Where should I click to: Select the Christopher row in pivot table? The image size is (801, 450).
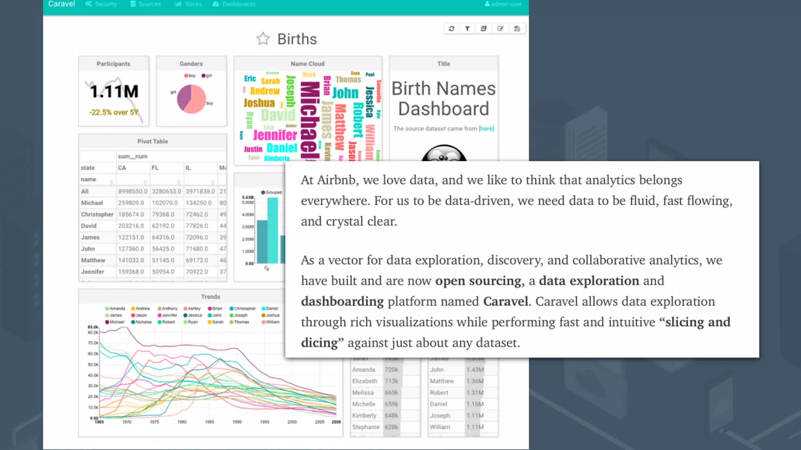(153, 214)
